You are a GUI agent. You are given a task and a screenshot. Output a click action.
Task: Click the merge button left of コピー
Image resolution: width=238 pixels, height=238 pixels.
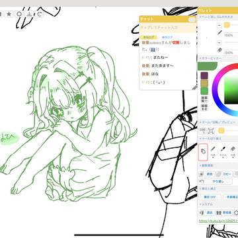pos(210,174)
